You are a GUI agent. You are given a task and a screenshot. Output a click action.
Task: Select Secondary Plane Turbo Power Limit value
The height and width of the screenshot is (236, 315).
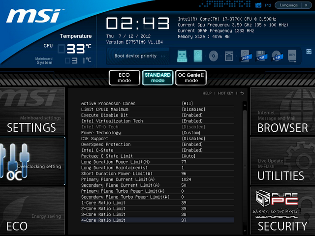pos(183,197)
